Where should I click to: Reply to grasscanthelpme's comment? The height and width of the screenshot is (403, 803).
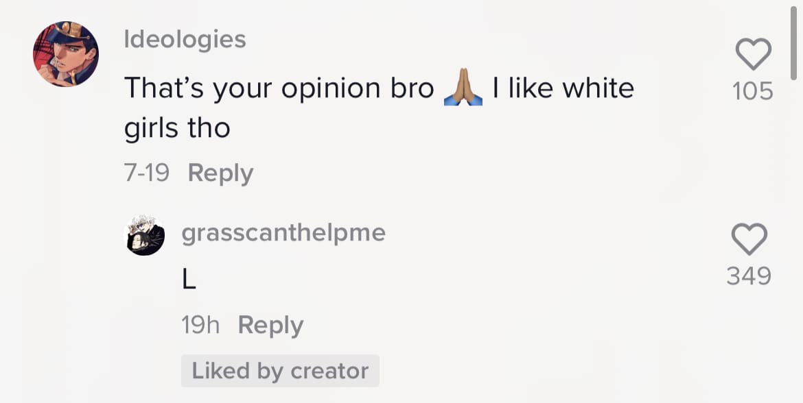tap(270, 325)
